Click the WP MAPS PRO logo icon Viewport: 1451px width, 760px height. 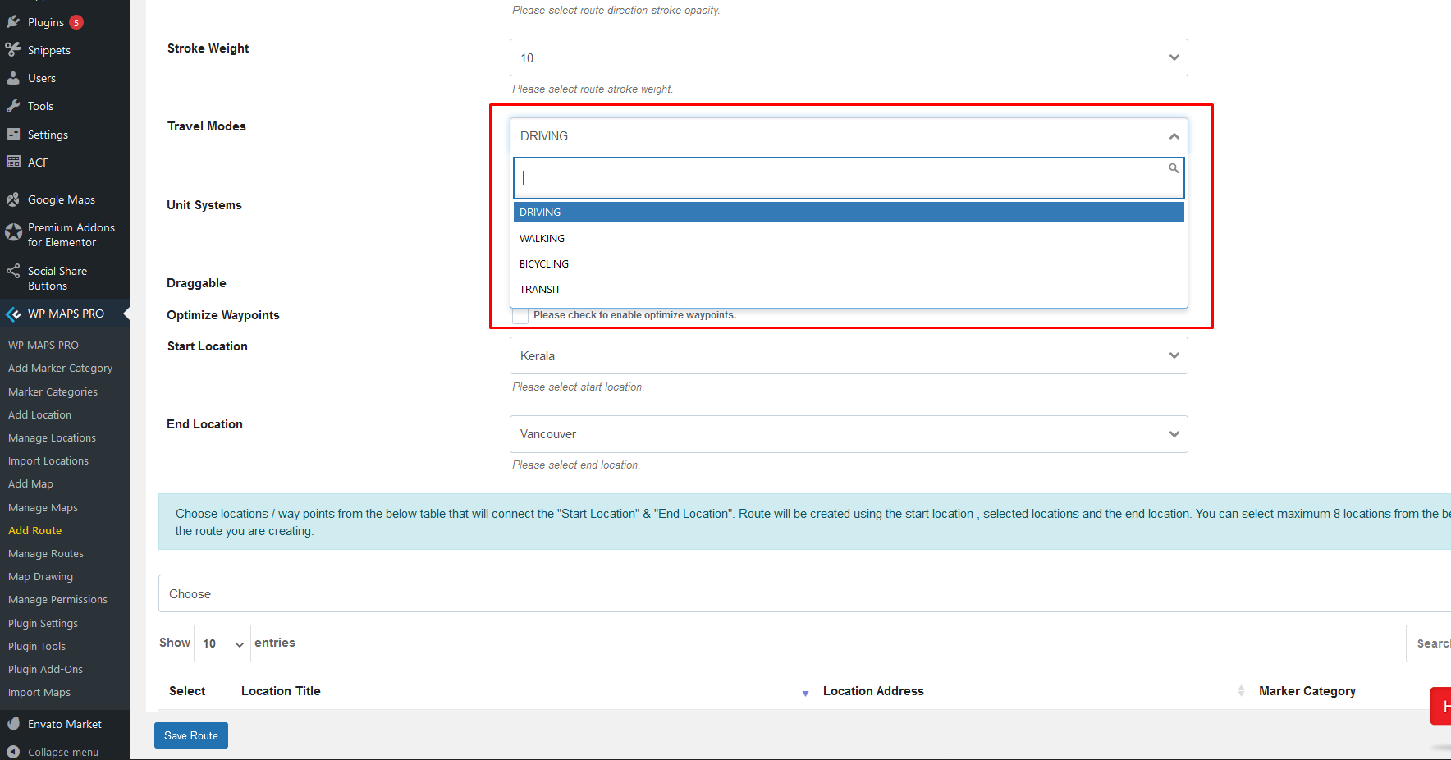(13, 314)
